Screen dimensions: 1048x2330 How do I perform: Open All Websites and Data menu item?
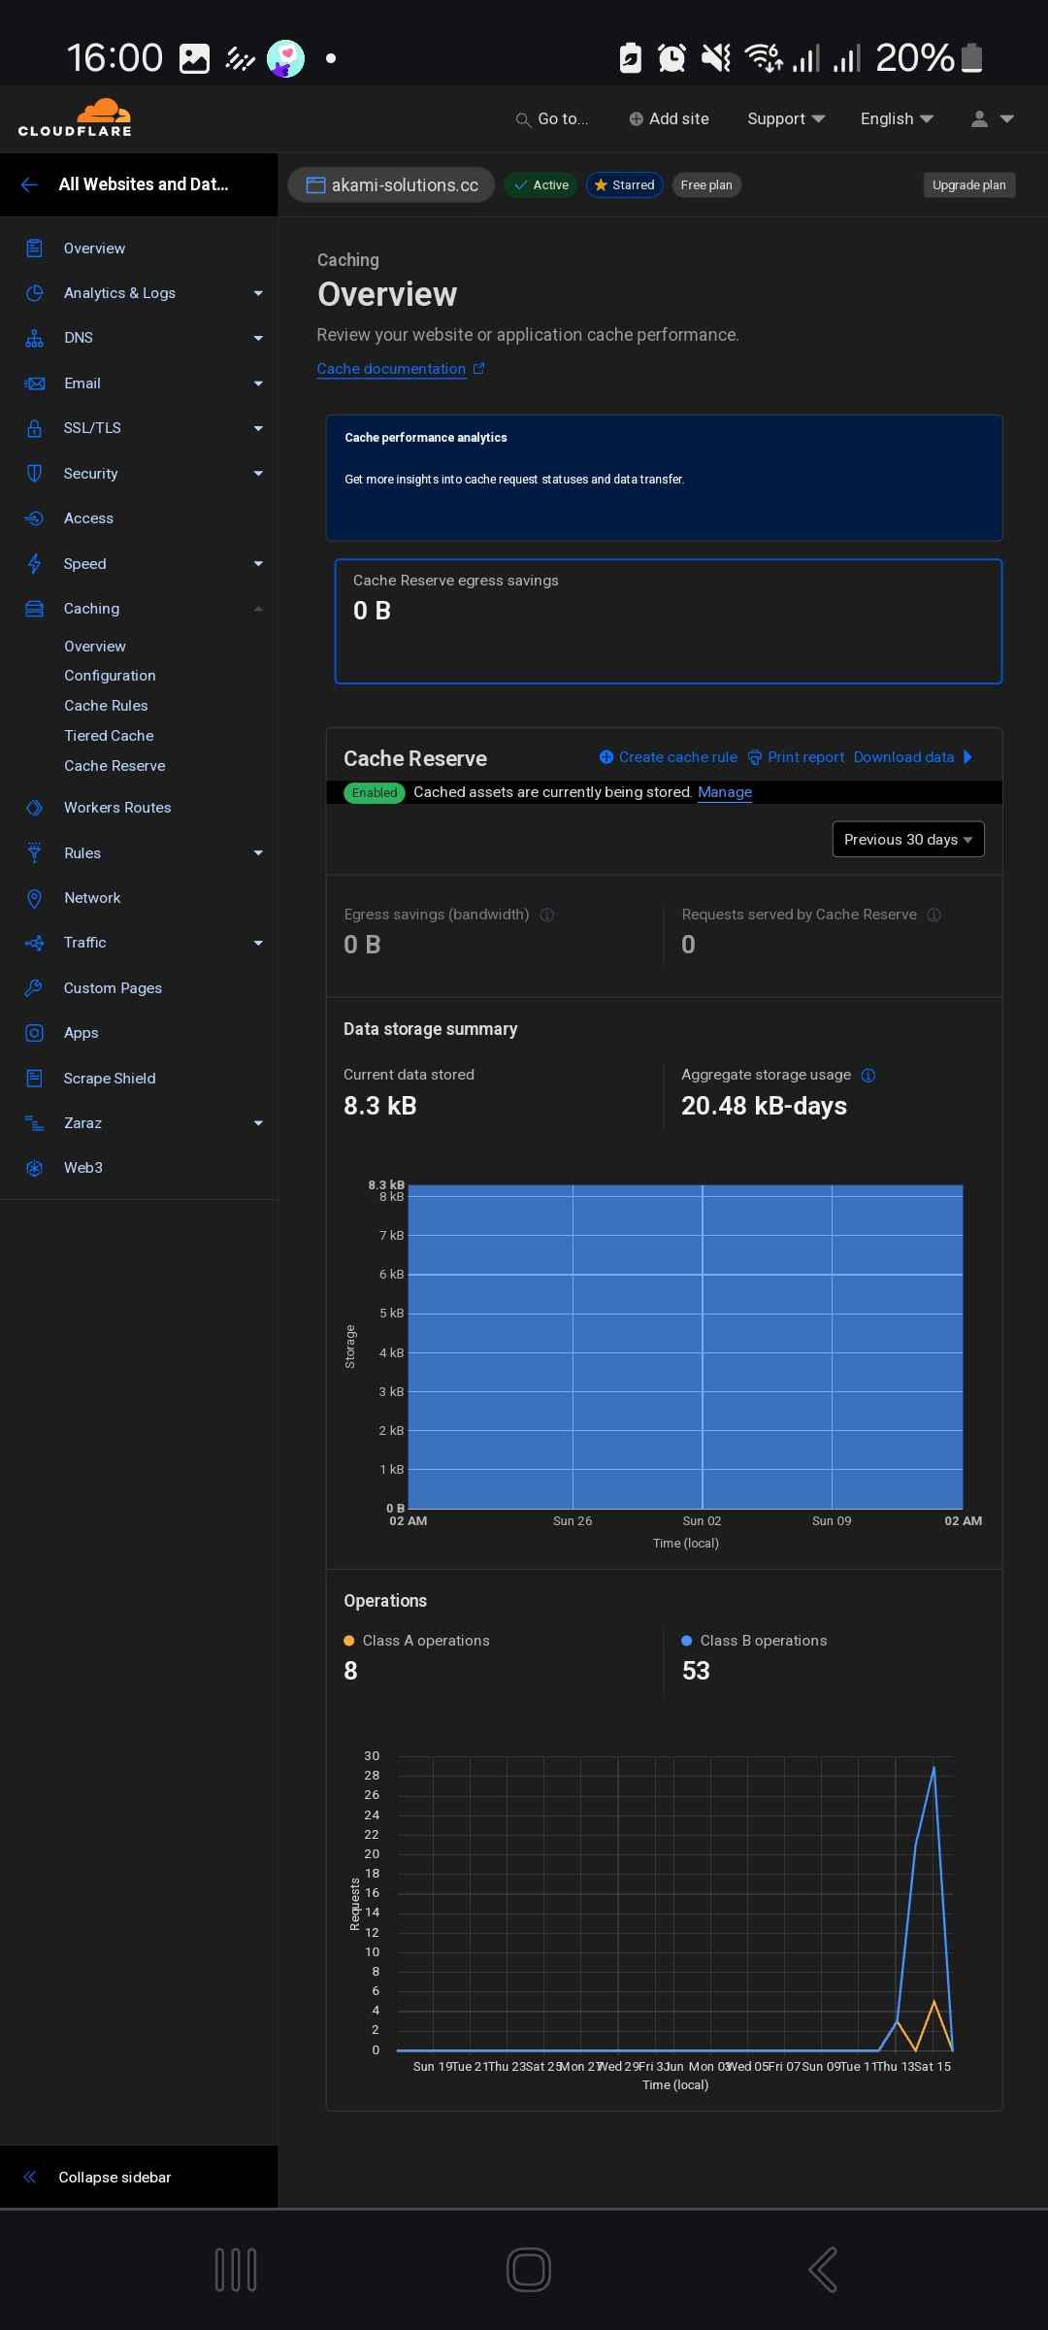pyautogui.click(x=144, y=184)
